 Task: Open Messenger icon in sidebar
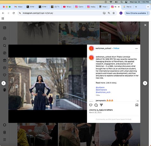[x=4, y=68]
